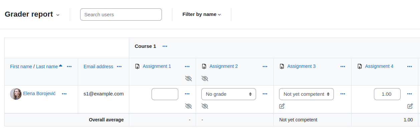
Task: Click the feedback edit icon under Assignment 3 grade
Action: click(x=282, y=106)
